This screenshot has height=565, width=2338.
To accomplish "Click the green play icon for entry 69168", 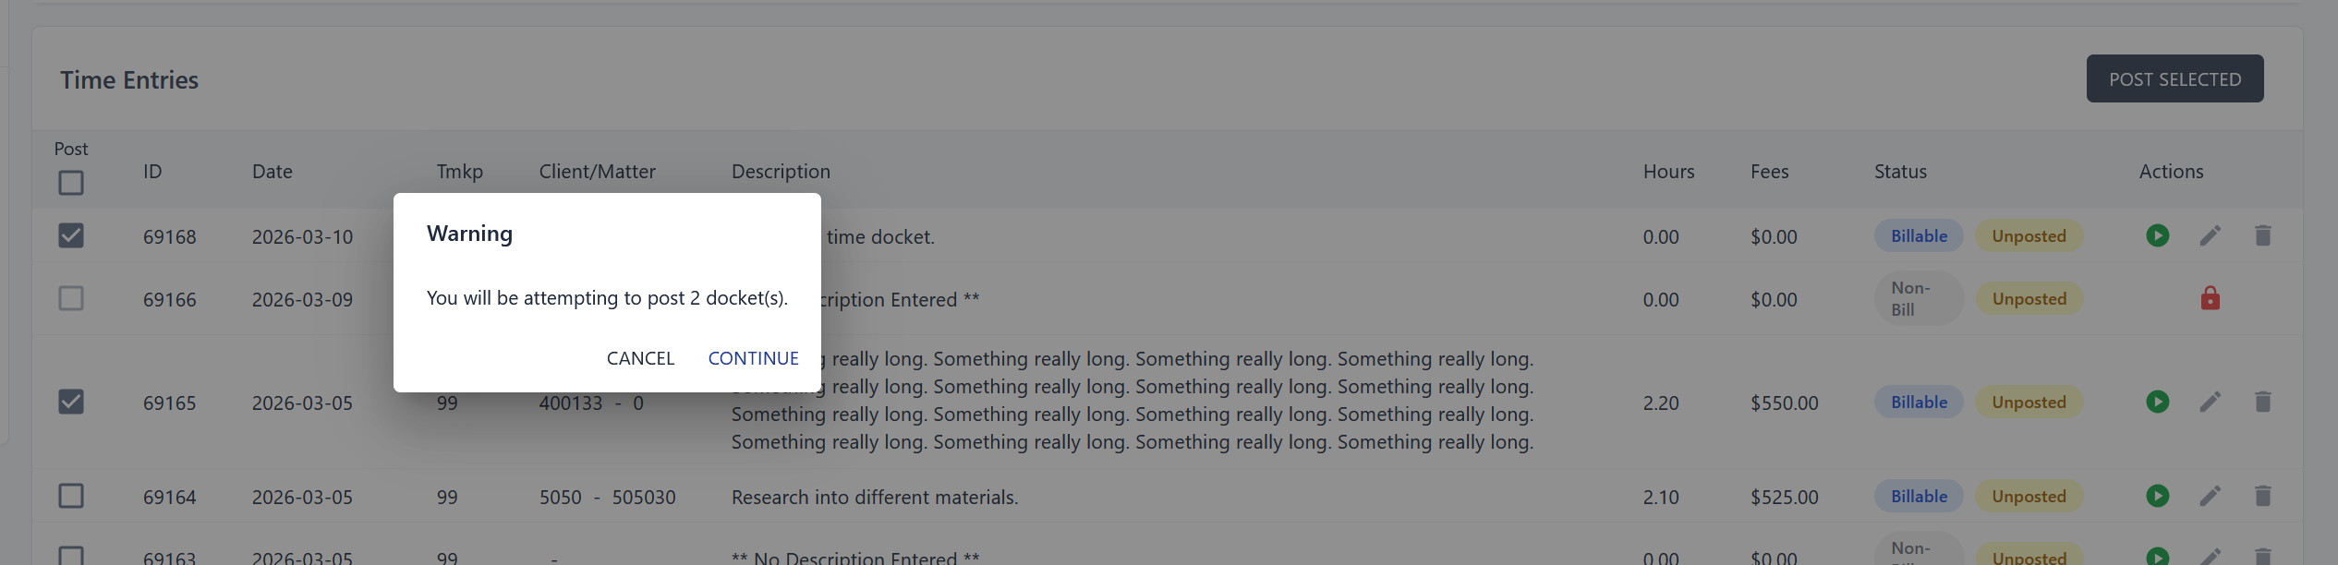I will (x=2157, y=236).
